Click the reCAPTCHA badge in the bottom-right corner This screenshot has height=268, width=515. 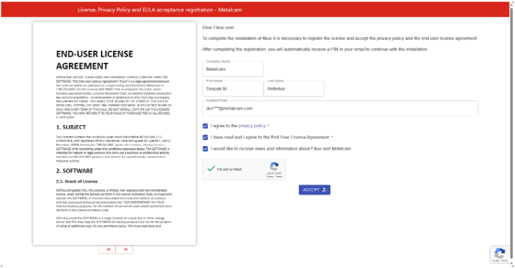point(499,254)
